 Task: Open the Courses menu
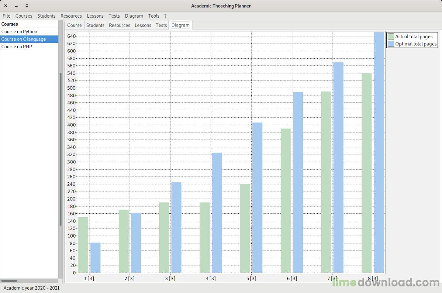point(24,16)
